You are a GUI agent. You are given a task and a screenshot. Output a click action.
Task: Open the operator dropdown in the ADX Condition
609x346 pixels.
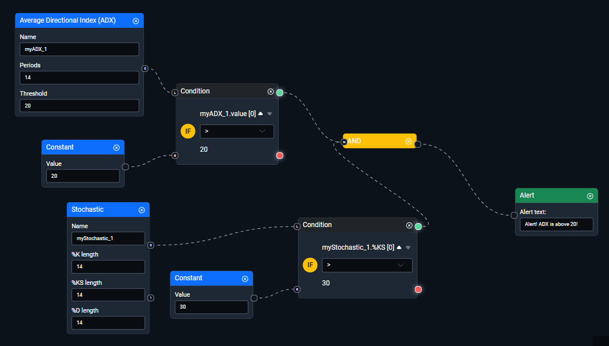tap(237, 131)
